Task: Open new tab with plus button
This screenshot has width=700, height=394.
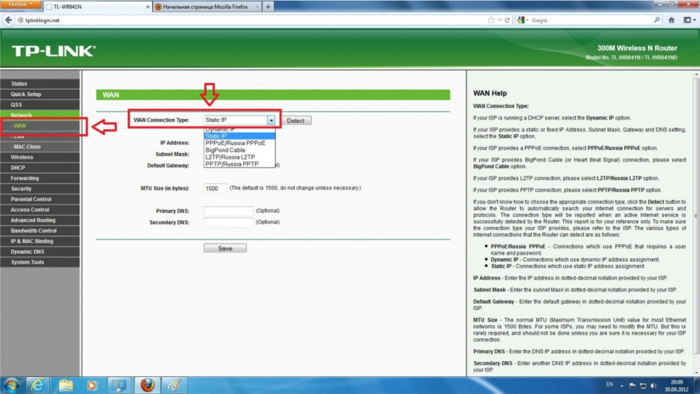Action: (x=268, y=7)
